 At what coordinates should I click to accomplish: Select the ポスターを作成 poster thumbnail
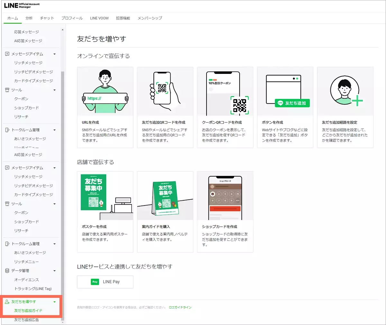pyautogui.click(x=105, y=196)
